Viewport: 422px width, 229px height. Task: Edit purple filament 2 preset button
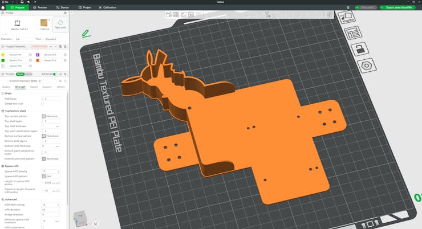pos(65,55)
